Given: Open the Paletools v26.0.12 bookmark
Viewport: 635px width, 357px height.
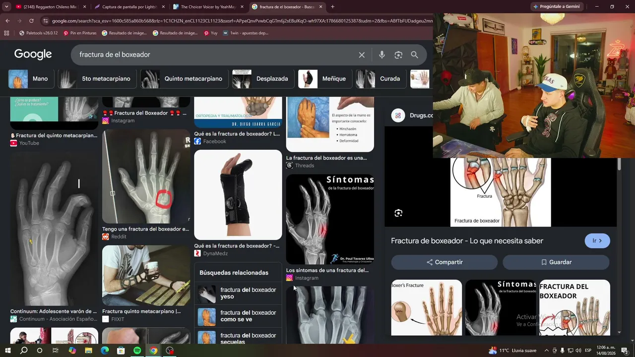Looking at the screenshot, I should 38,33.
